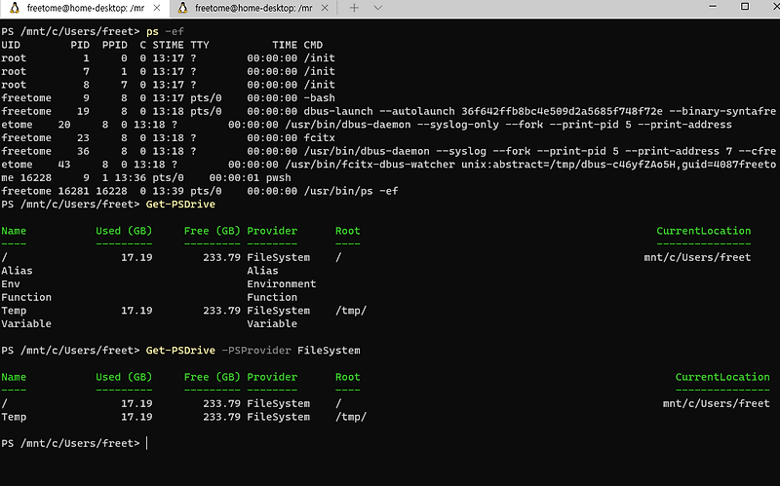
Task: Click the 'Variable' drive name in Name column
Action: point(26,323)
